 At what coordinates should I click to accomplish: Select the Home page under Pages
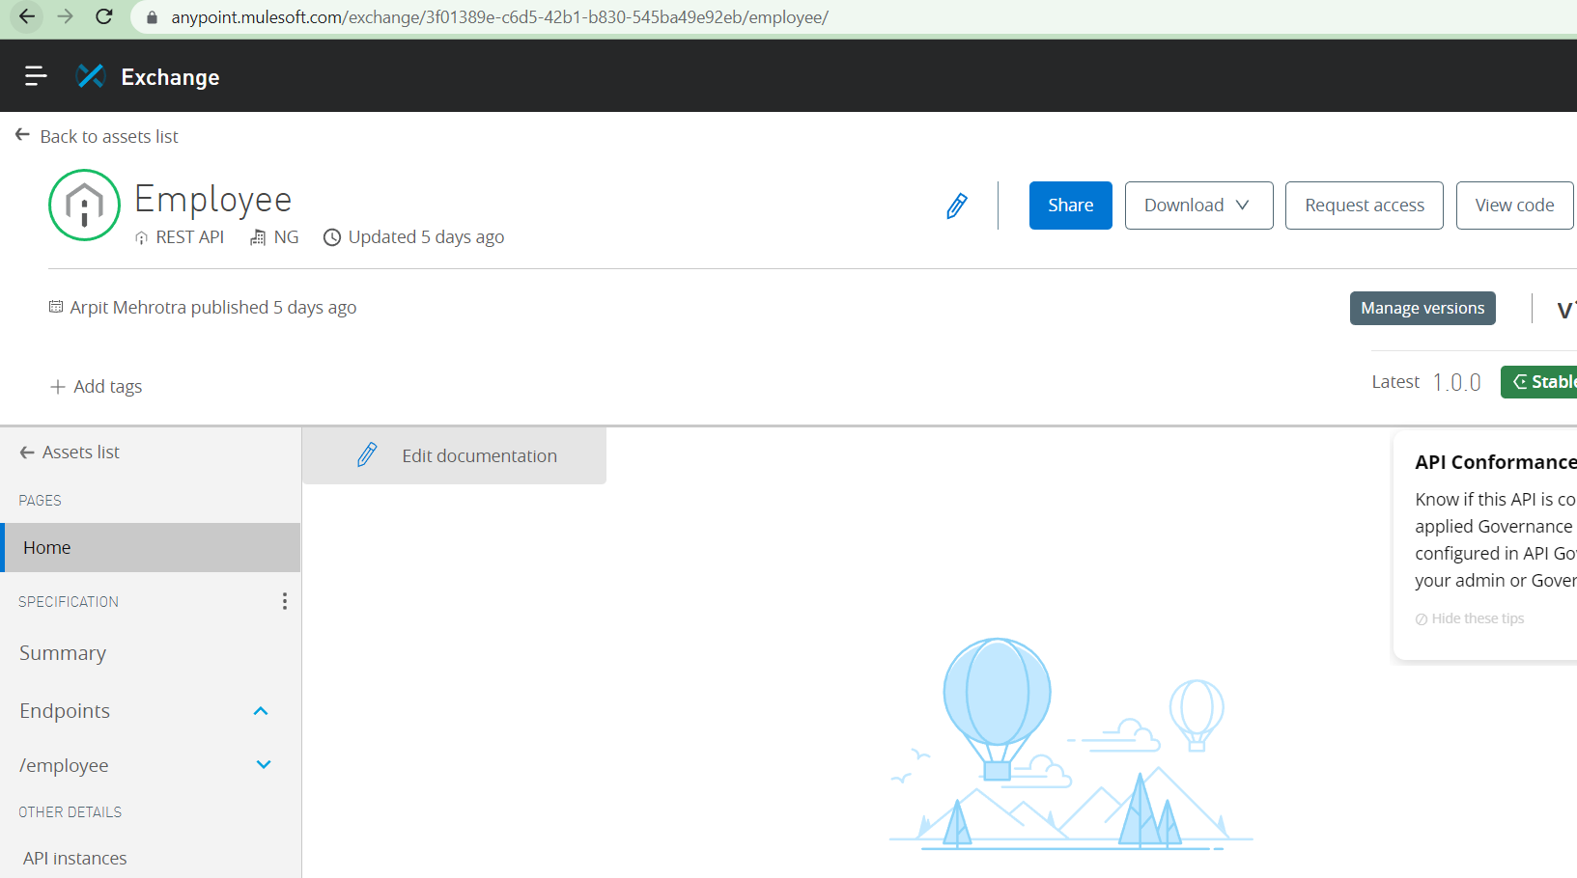click(x=46, y=547)
